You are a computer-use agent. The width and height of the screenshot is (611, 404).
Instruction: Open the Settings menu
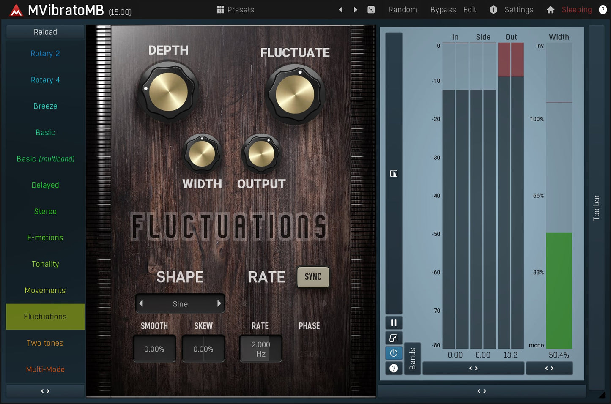pyautogui.click(x=518, y=10)
